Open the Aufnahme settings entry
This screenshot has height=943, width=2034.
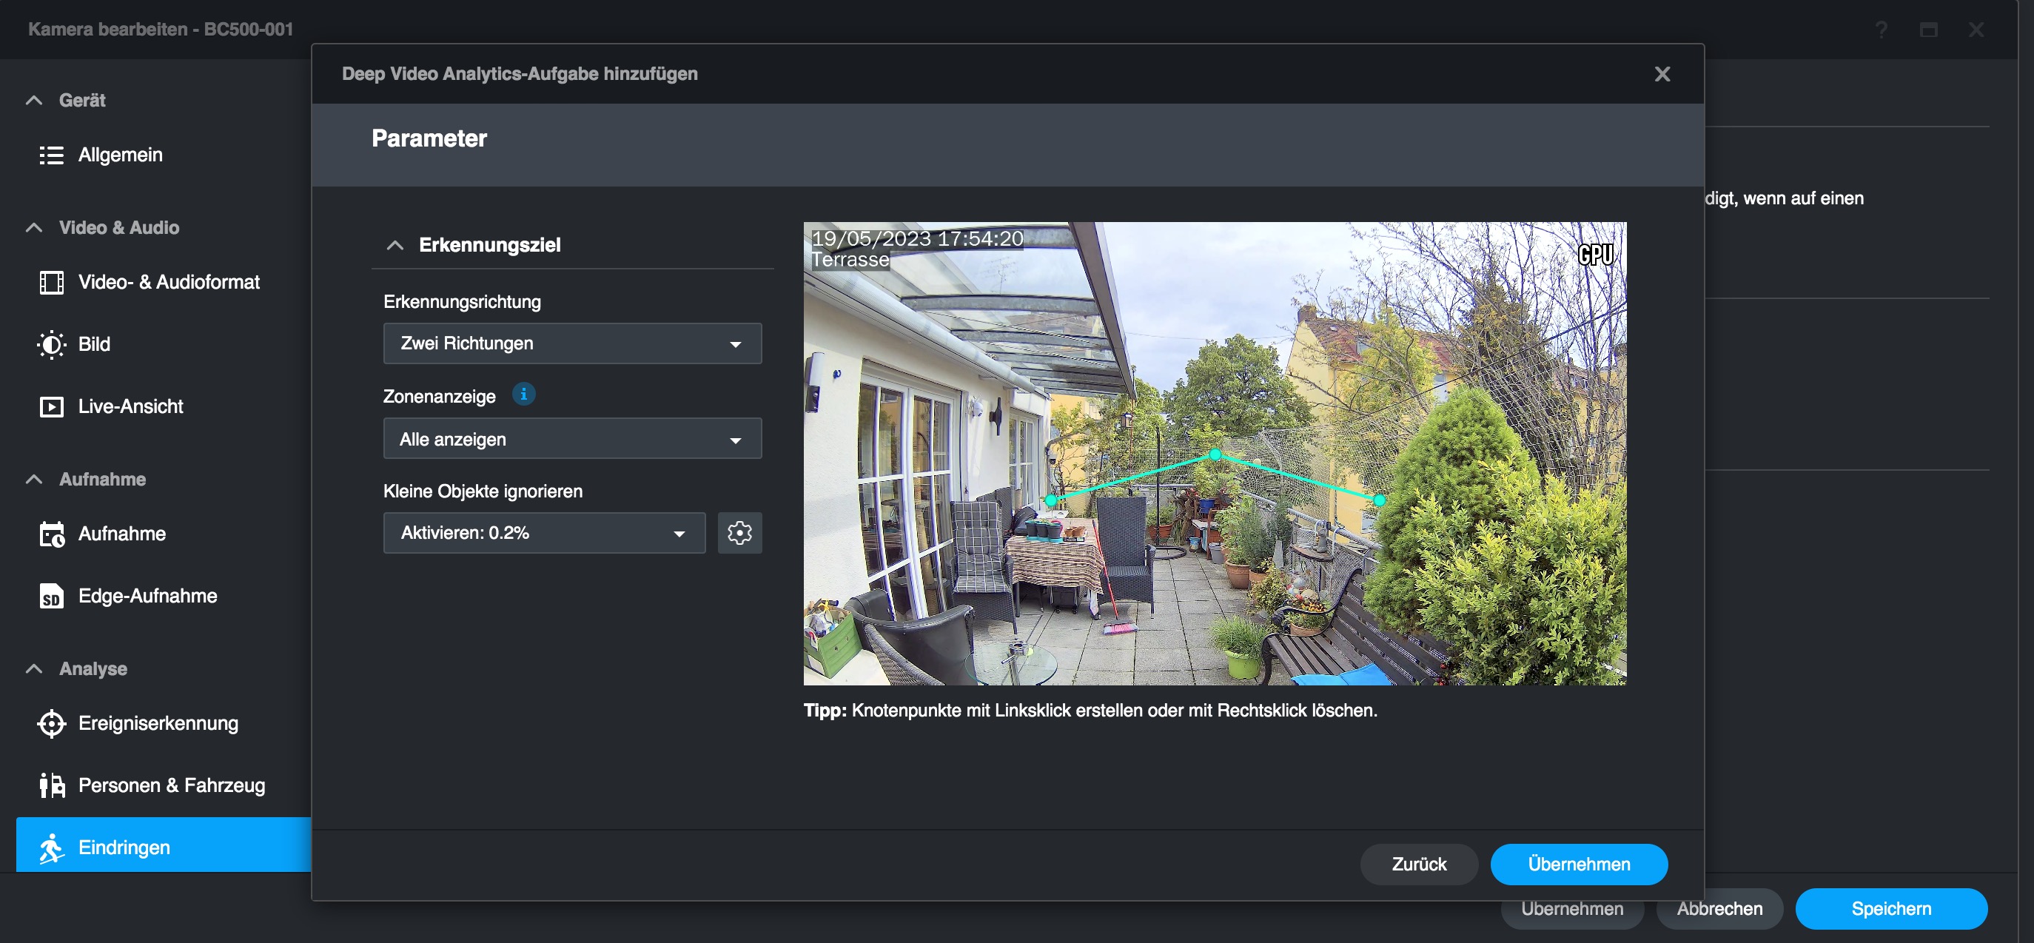(121, 534)
